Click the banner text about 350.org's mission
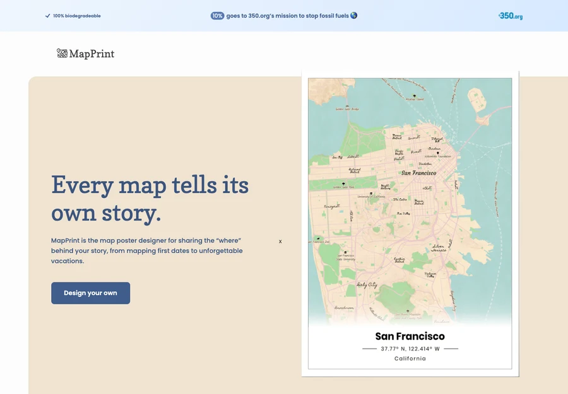The height and width of the screenshot is (394, 568). [x=288, y=16]
